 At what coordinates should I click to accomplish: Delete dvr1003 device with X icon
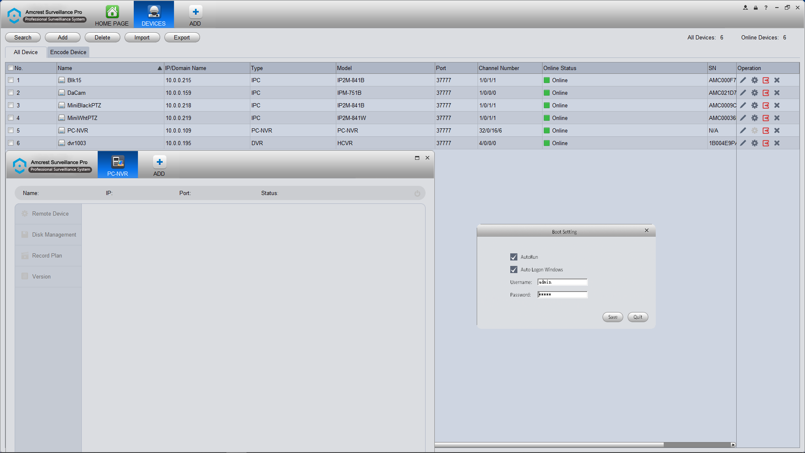(x=777, y=143)
